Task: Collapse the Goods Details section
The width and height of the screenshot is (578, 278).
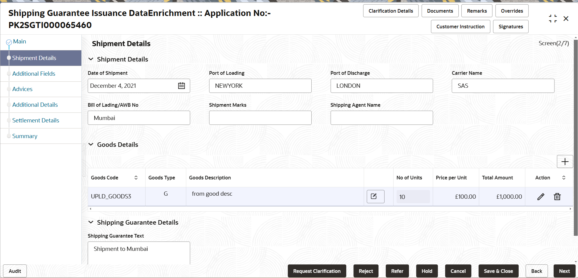Action: 91,144
